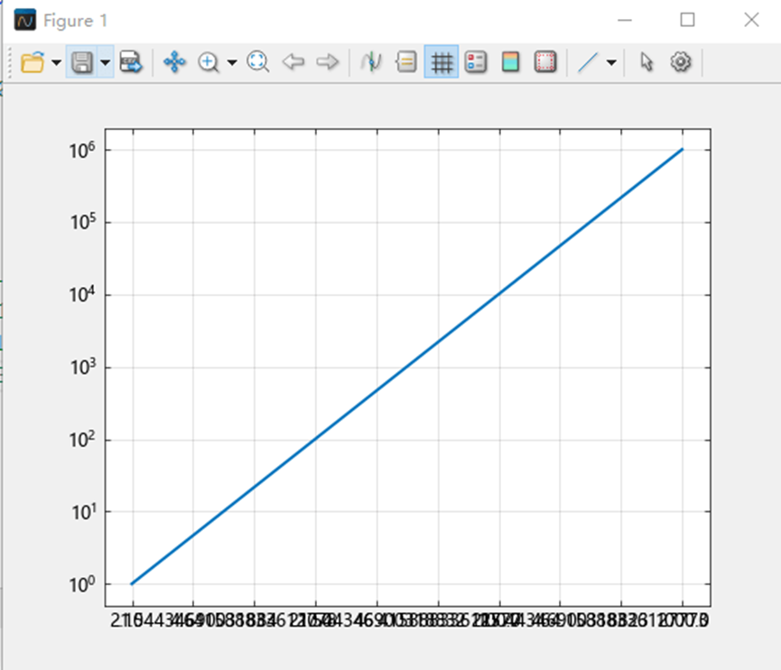781x670 pixels.
Task: Select the line drawing tool
Action: [588, 62]
